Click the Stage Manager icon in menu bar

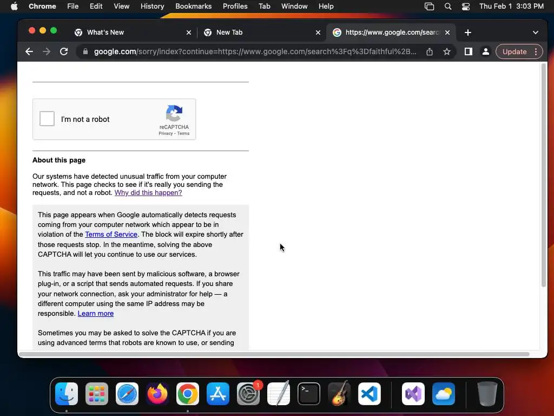point(429,6)
